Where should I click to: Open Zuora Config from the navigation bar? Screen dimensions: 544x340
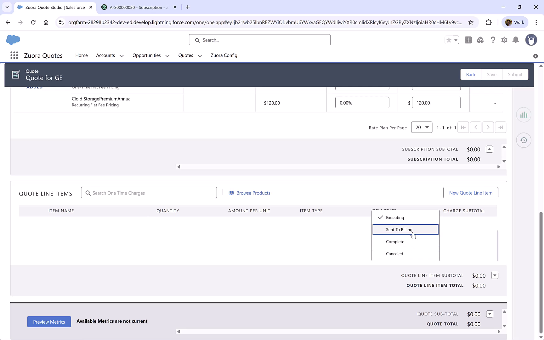point(224,55)
